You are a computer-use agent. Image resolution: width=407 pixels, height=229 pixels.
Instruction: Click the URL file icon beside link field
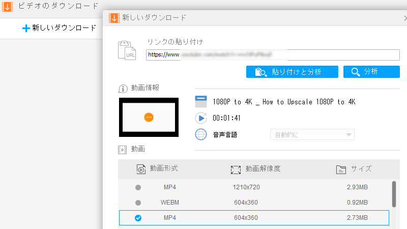coord(126,51)
